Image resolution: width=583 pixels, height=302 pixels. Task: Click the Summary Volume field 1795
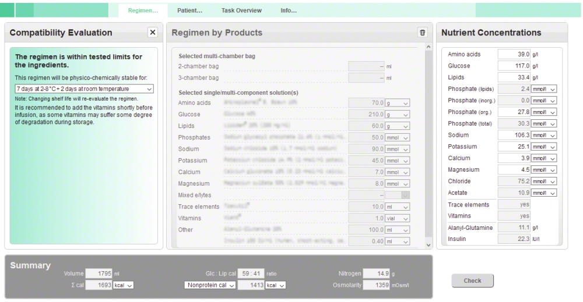tap(99, 273)
